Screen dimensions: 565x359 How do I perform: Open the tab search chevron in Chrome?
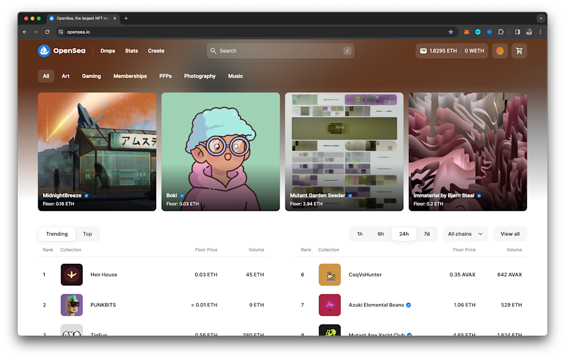coord(541,18)
